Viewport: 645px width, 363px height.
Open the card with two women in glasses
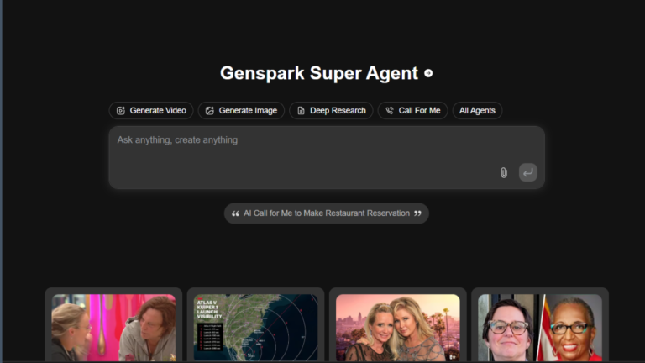click(540, 328)
